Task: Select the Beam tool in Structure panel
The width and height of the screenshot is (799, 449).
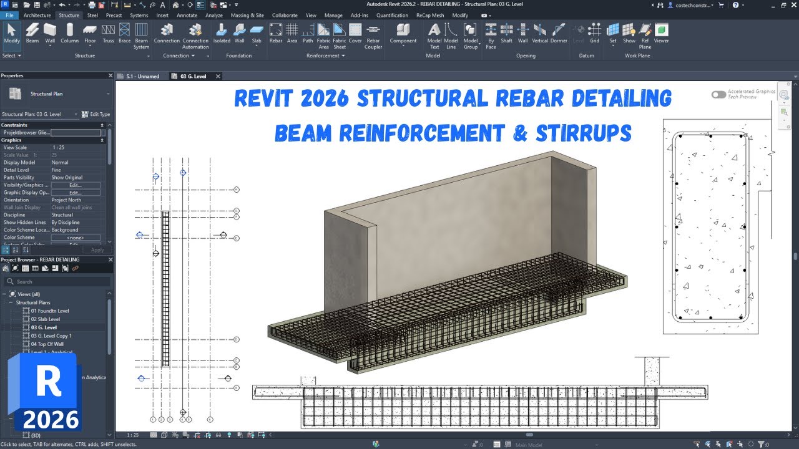Action: tap(32, 33)
